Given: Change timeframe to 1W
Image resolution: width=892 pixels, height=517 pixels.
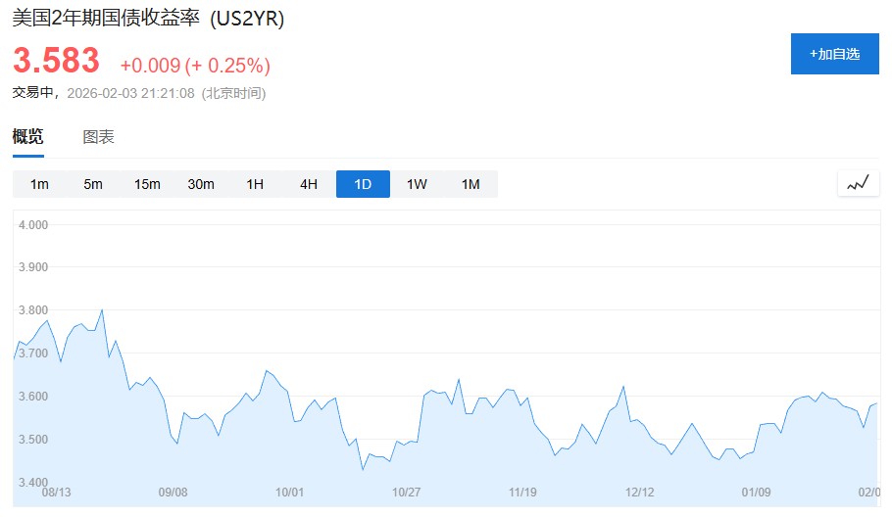Looking at the screenshot, I should (417, 184).
